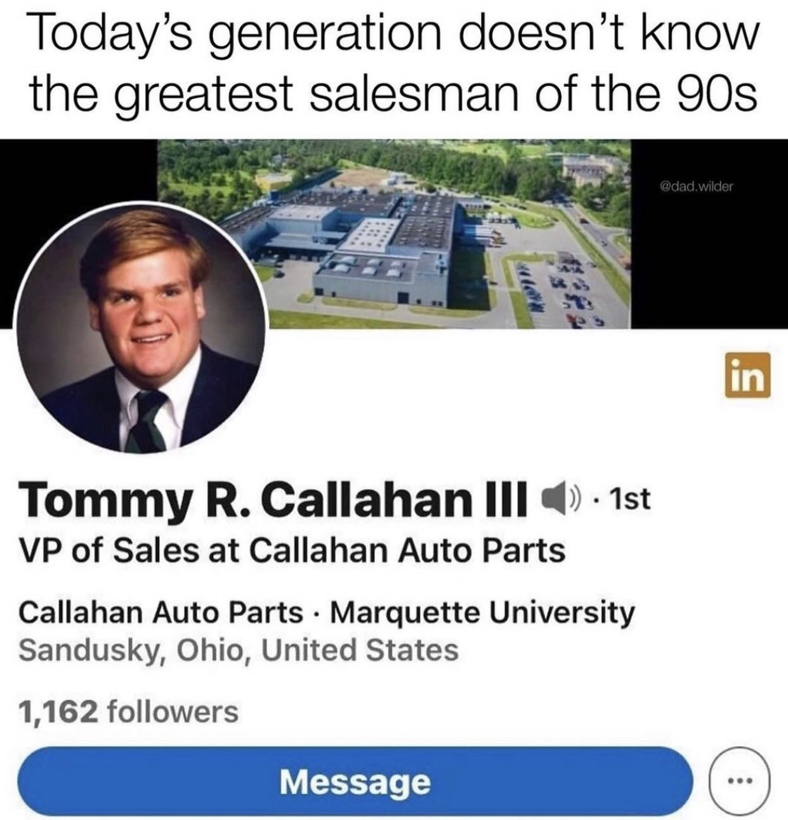
Task: Click the caption line "the greatest salesman of the 90s"
Action: 393,94
